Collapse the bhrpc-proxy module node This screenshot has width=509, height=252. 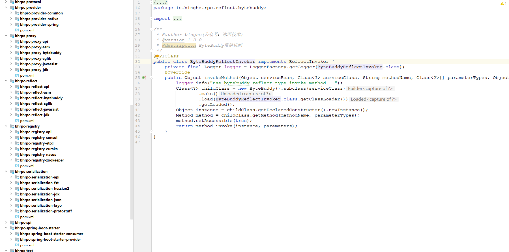click(6, 36)
